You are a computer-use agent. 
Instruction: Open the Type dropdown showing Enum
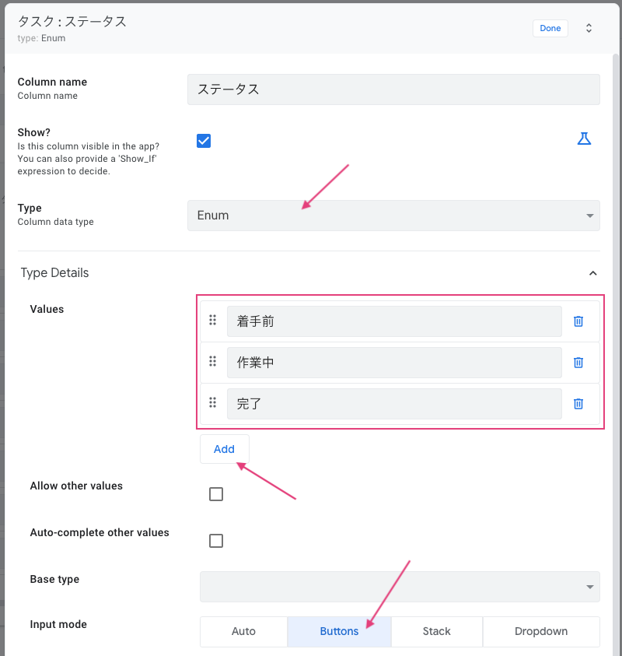coord(393,216)
